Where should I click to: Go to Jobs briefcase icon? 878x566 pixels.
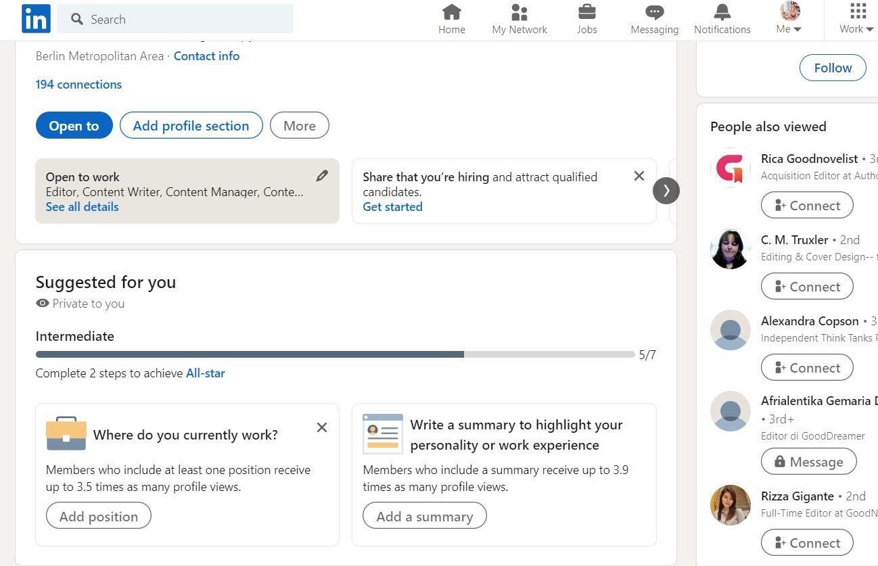pos(586,12)
